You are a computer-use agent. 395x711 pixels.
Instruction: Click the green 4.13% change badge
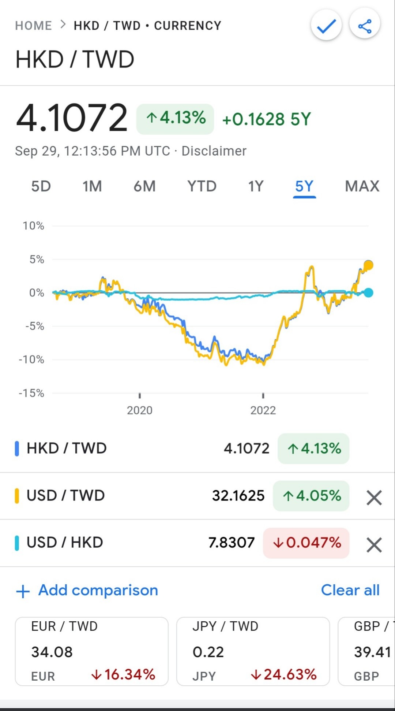(175, 119)
